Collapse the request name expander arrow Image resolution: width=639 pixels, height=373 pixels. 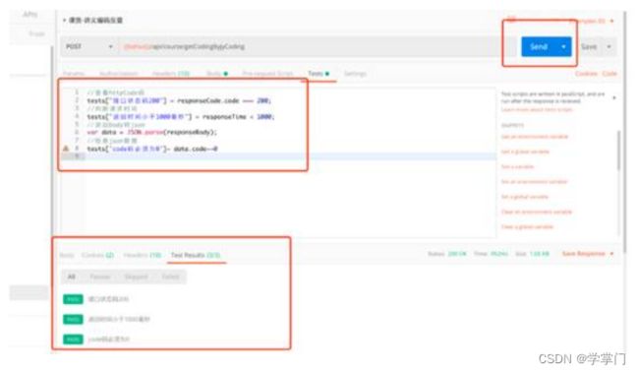coord(64,20)
